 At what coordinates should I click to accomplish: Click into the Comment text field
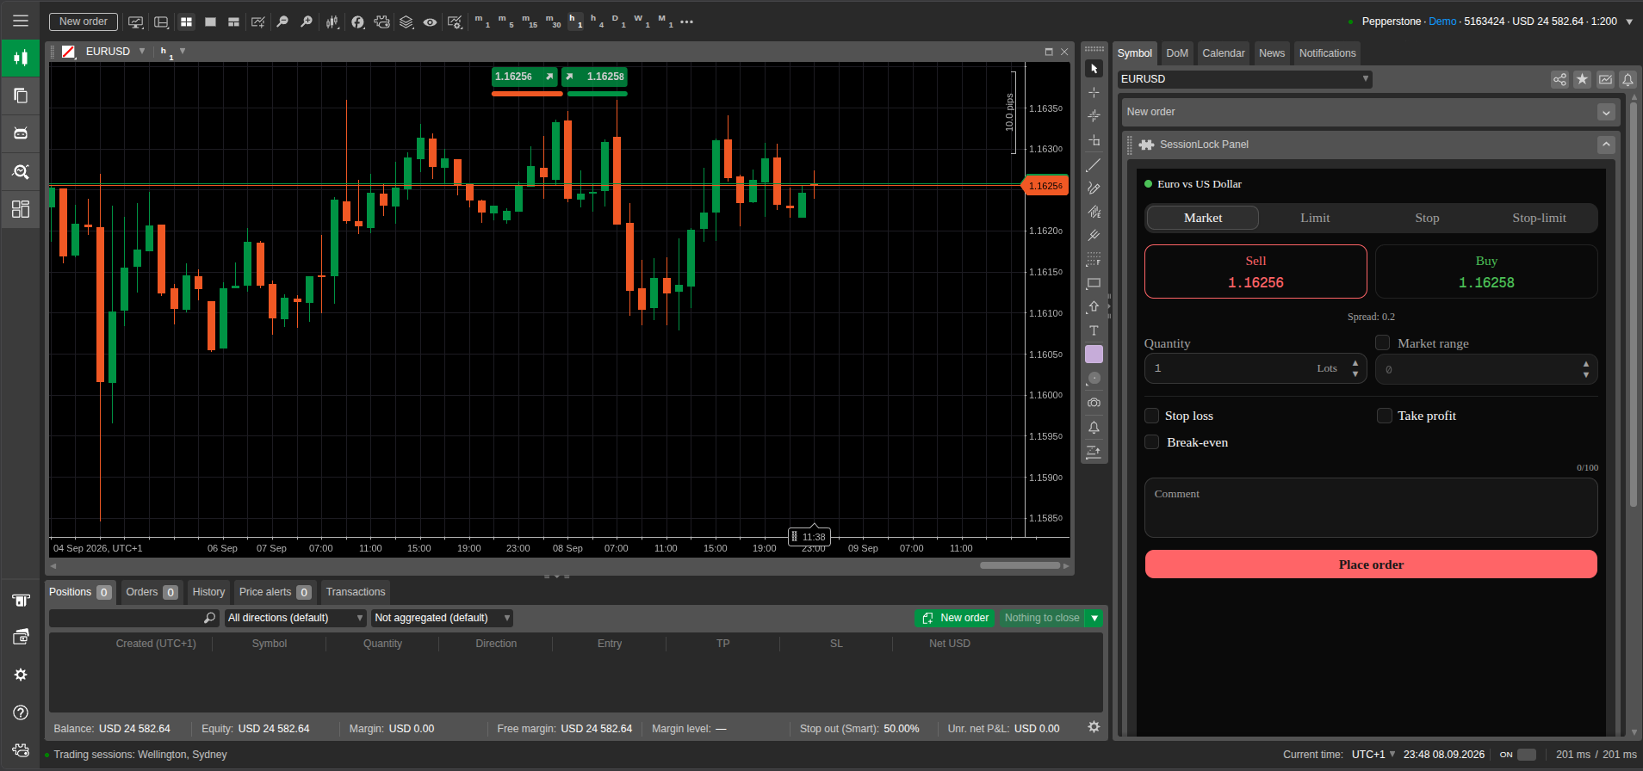coord(1371,508)
